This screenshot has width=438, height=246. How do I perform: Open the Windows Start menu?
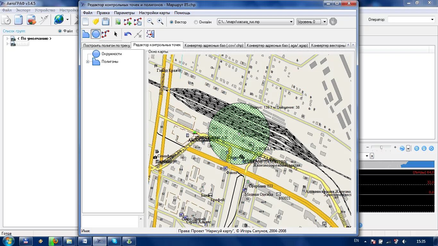[8, 241]
